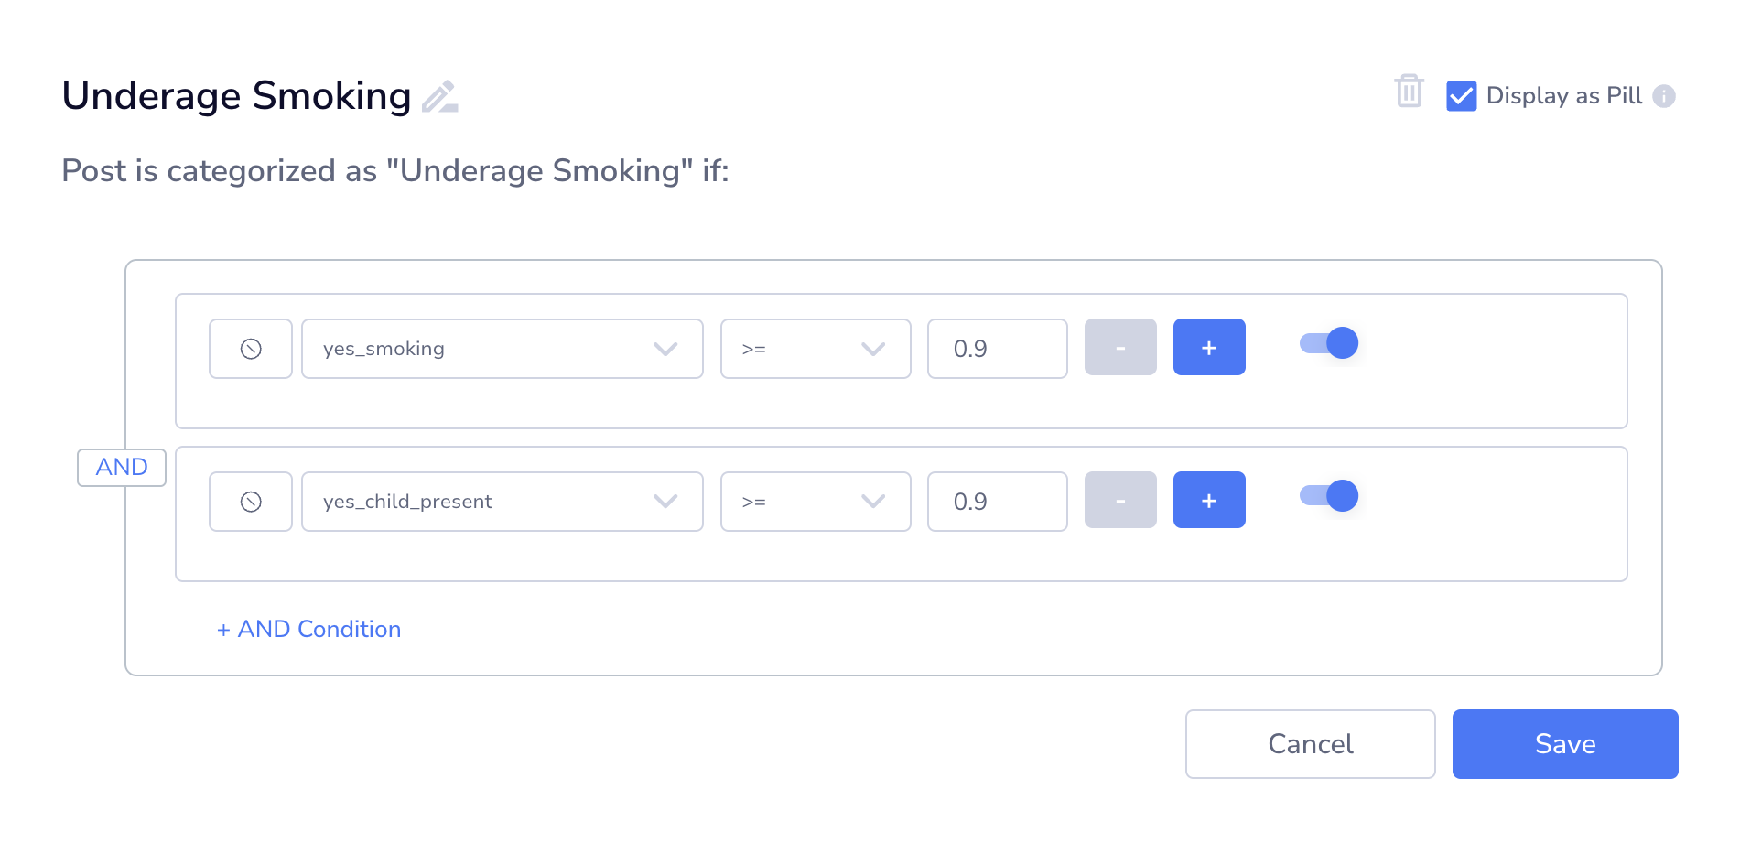Add condition with plus on yes_smoking row
This screenshot has height=843, width=1740.
coord(1209,347)
